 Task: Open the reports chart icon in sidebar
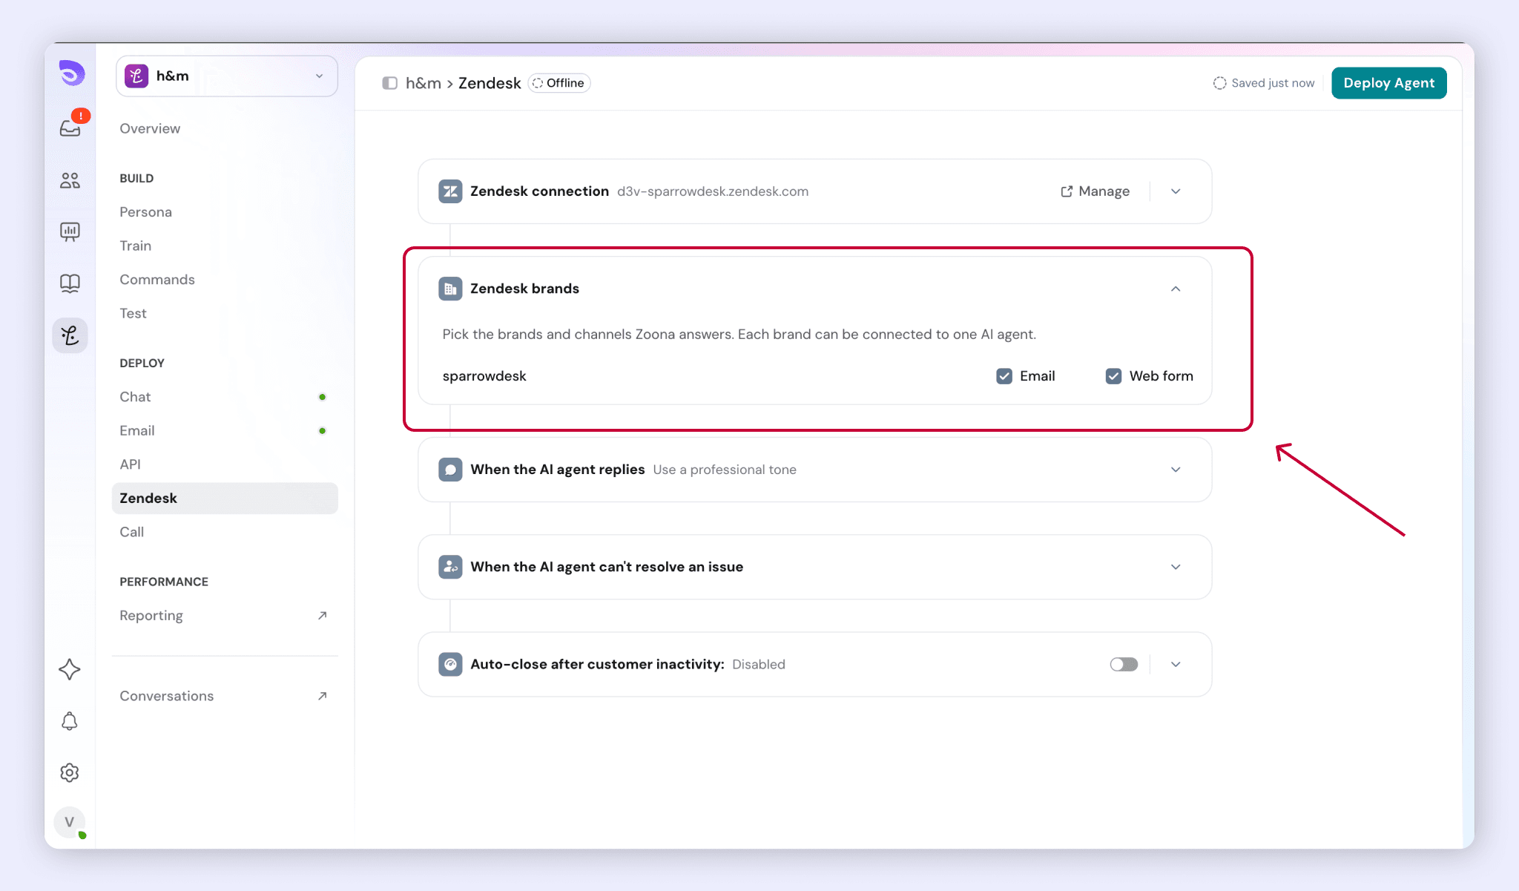click(x=70, y=232)
